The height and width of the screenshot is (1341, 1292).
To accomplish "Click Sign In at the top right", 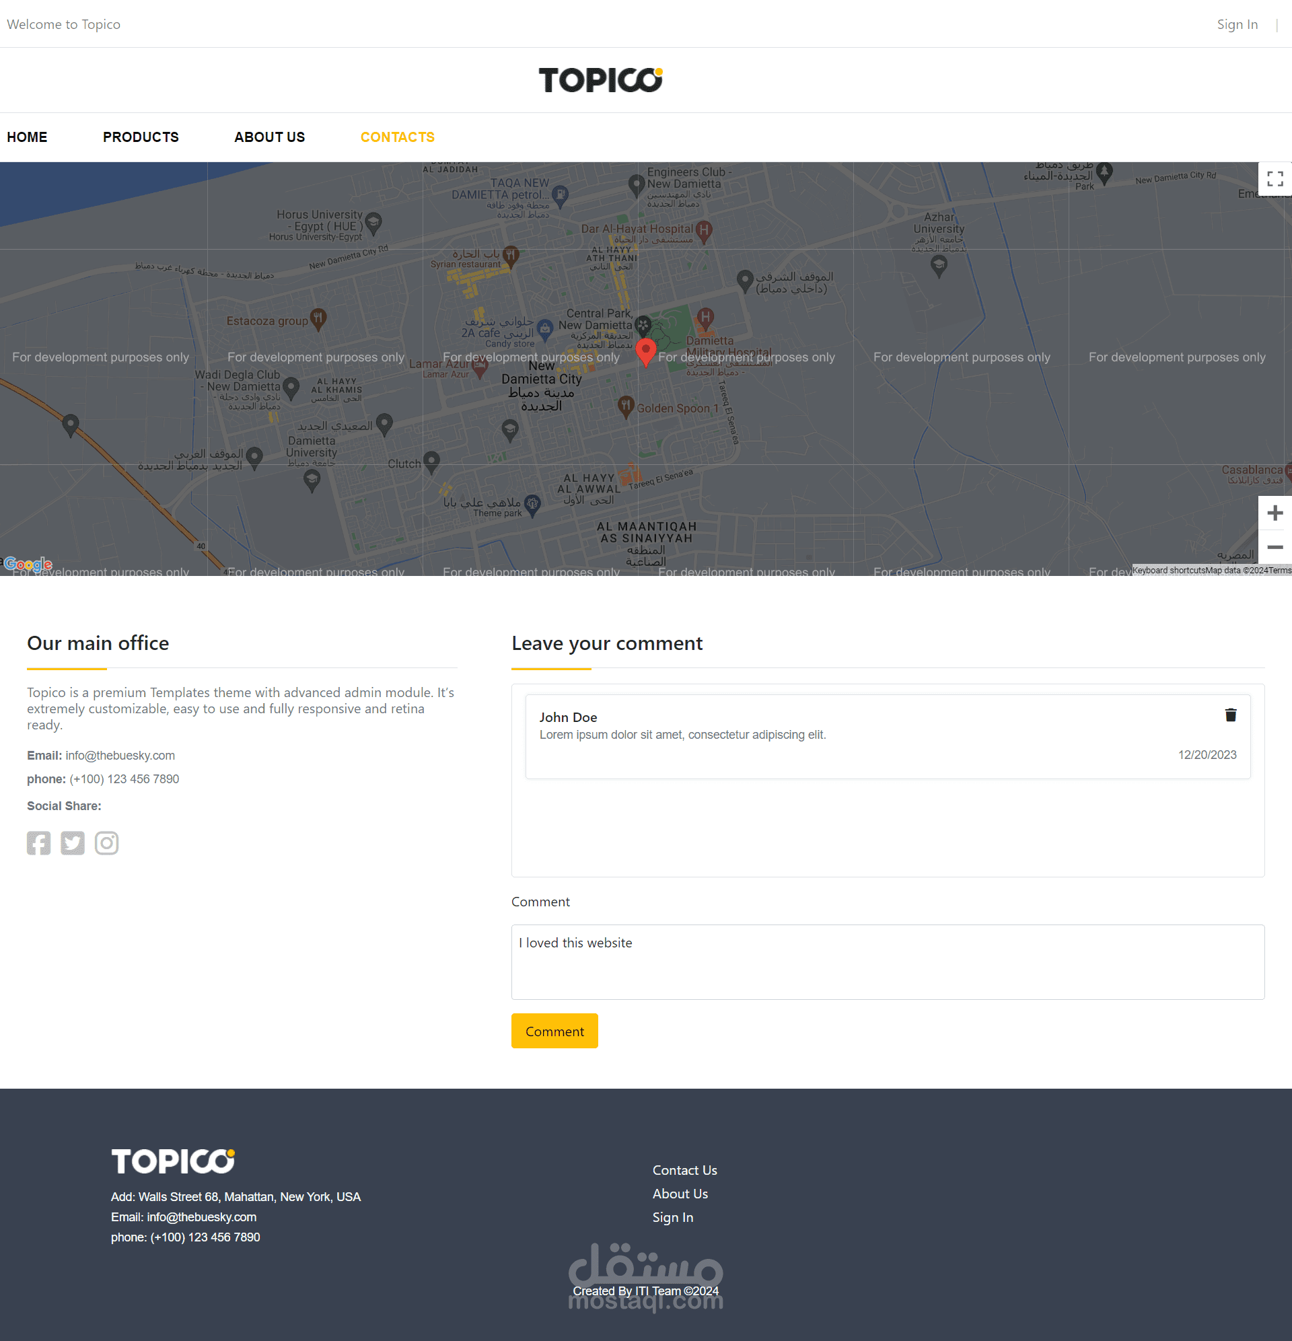I will coord(1237,25).
